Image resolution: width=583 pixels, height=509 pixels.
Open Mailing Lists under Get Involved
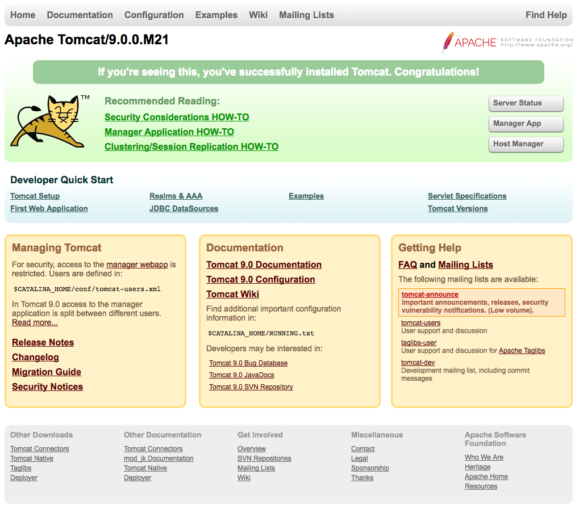point(256,468)
